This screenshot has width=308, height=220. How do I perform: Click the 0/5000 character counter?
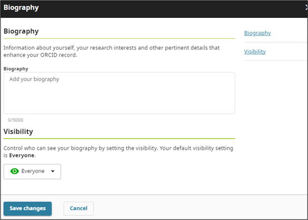pyautogui.click(x=15, y=120)
